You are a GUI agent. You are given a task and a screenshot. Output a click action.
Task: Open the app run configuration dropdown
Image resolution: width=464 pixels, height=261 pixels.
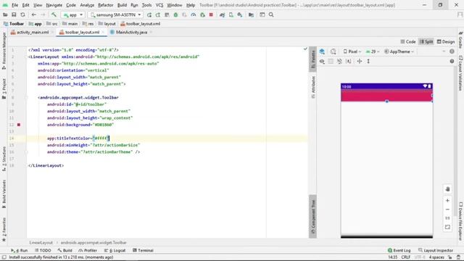click(73, 14)
